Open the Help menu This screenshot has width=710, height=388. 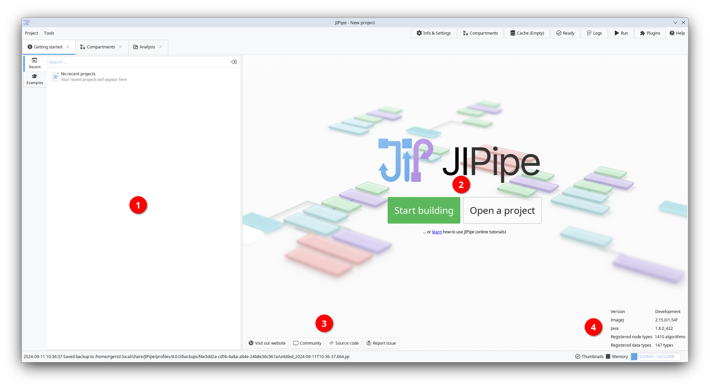pos(677,33)
